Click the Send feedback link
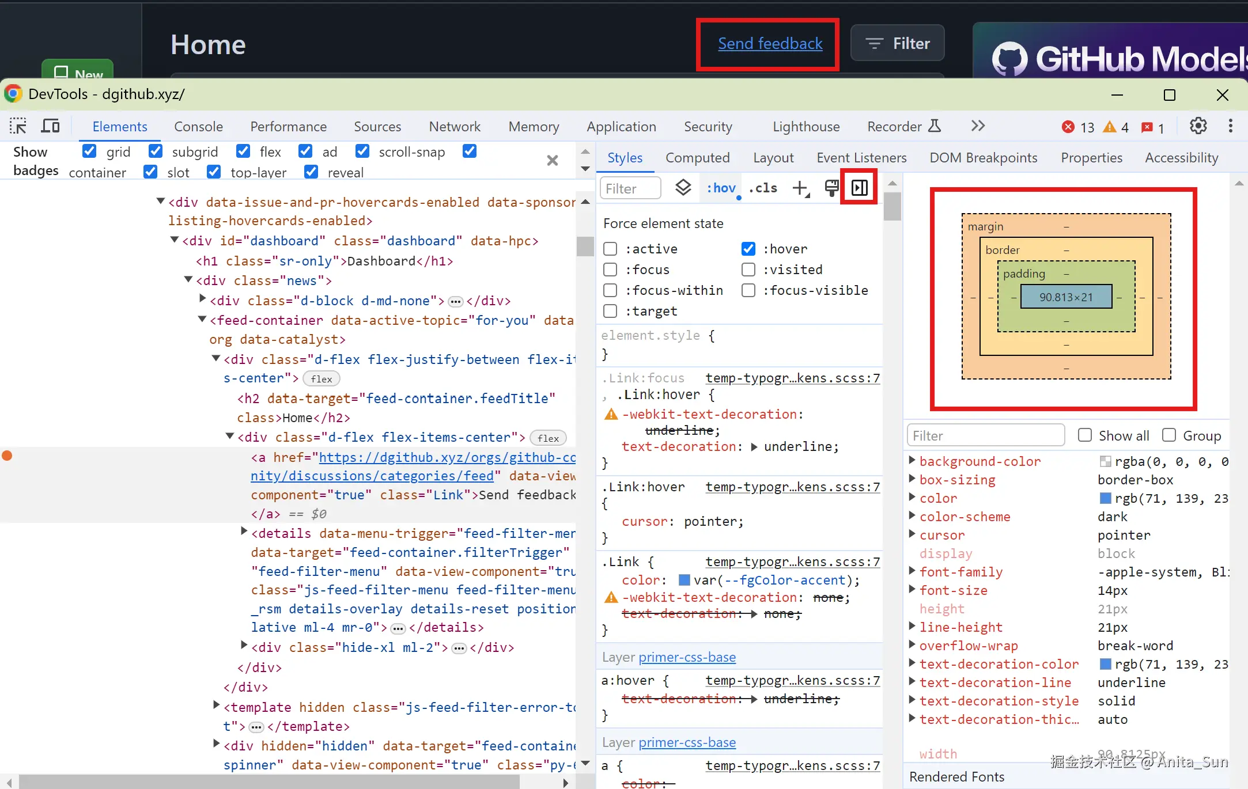The image size is (1248, 789). click(770, 44)
